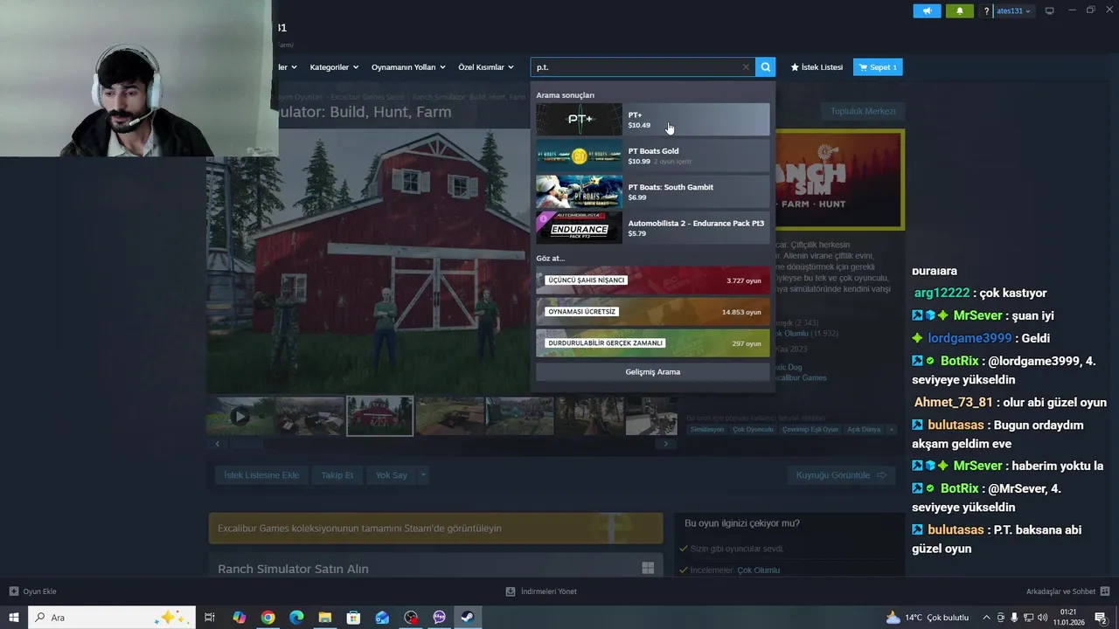Click the microphone tray icon
The width and height of the screenshot is (1119, 629).
(x=1014, y=618)
